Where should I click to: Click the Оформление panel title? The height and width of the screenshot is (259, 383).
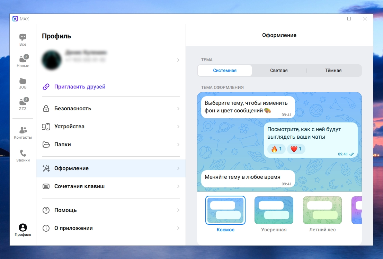click(x=279, y=35)
